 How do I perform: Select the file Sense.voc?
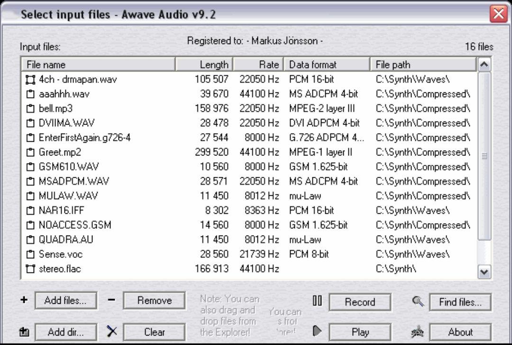point(61,254)
